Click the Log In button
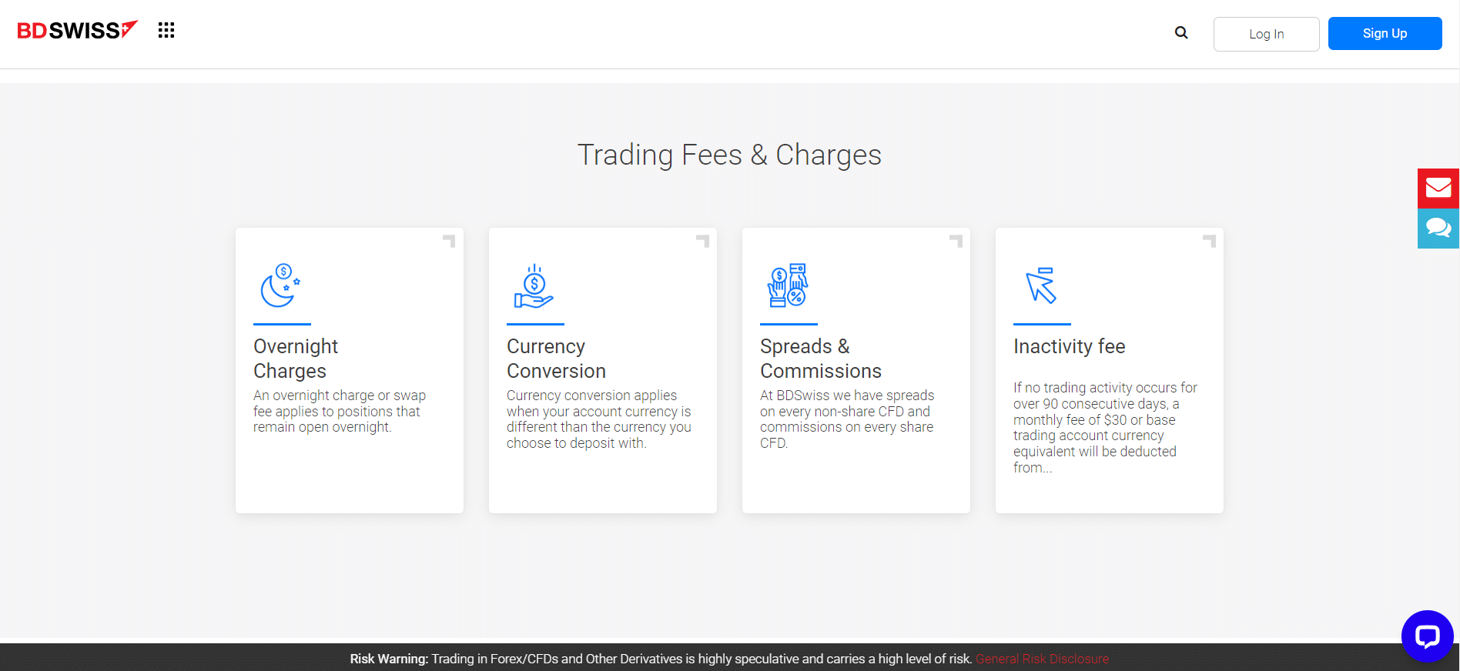 1266,34
